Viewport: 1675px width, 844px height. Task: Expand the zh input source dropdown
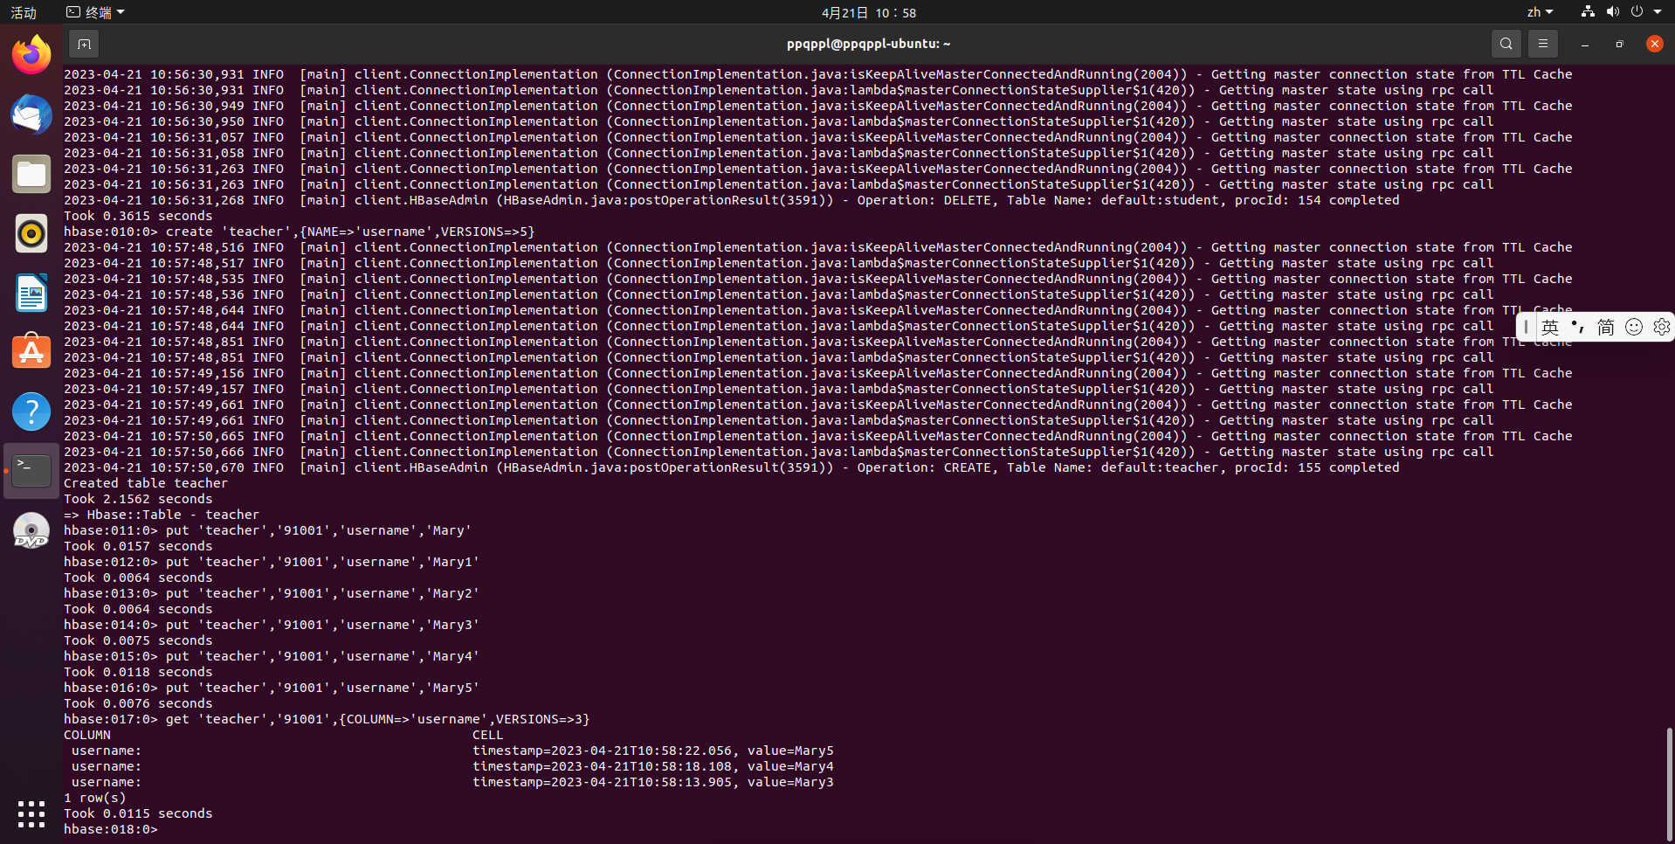[x=1540, y=12]
